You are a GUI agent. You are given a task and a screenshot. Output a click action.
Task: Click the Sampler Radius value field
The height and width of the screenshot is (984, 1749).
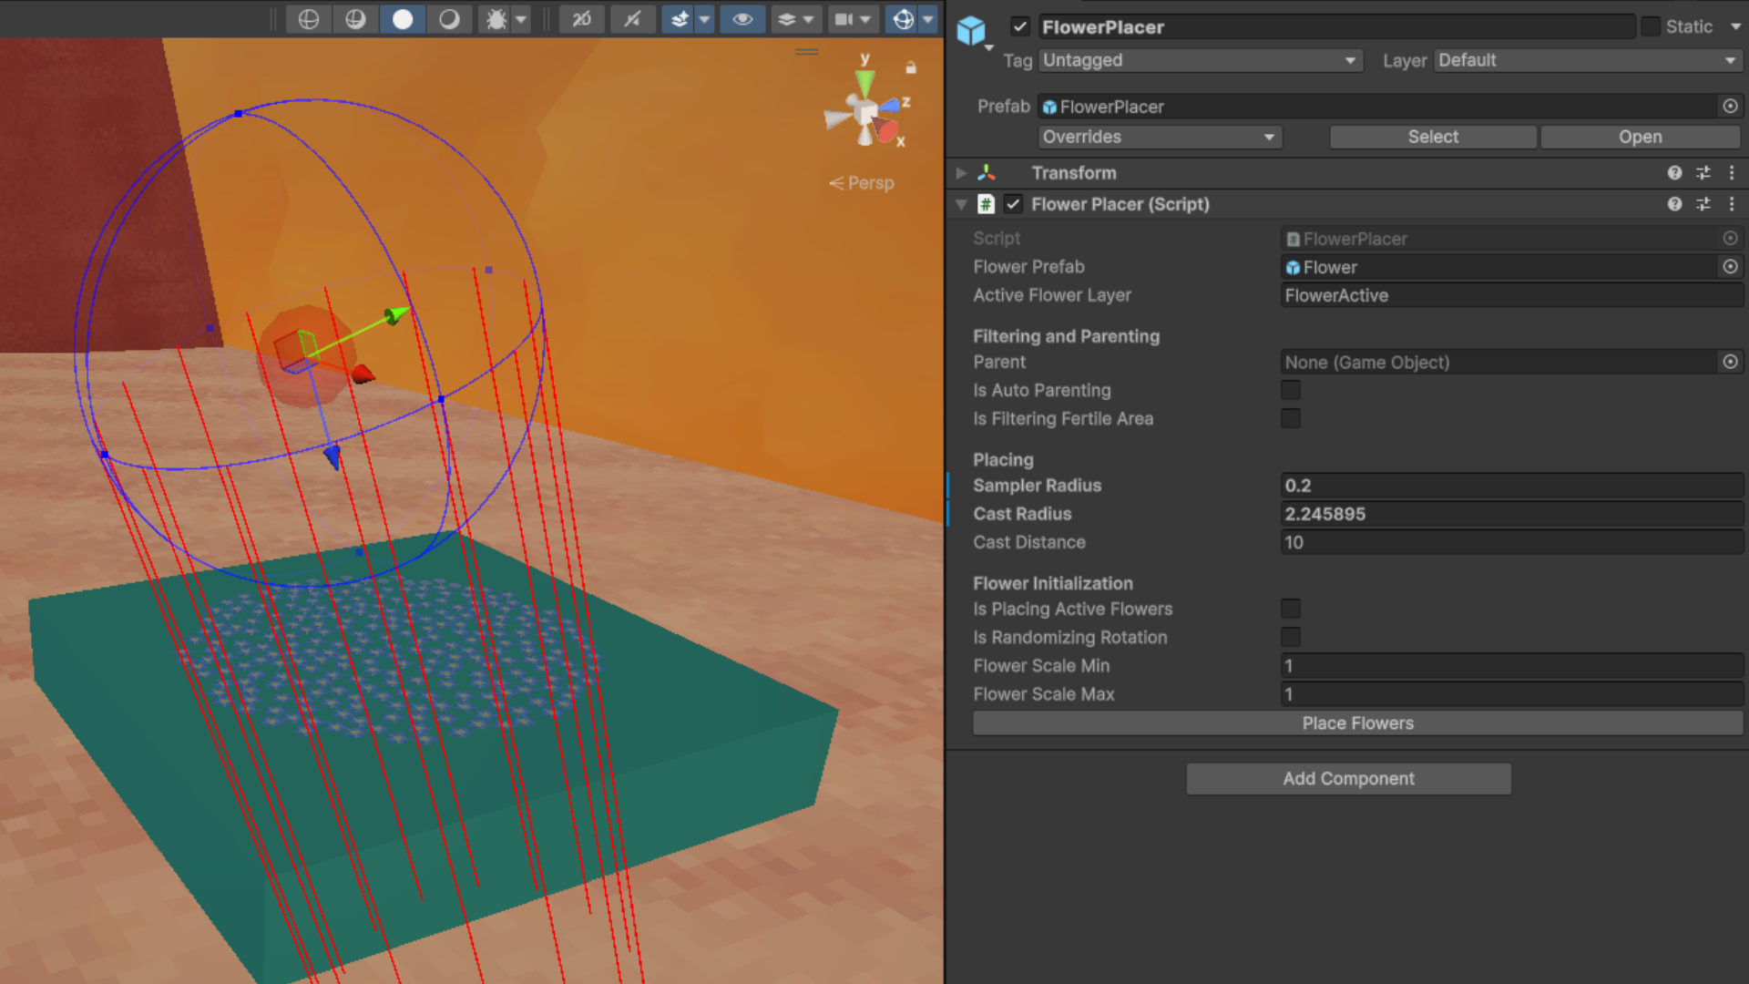tap(1511, 486)
